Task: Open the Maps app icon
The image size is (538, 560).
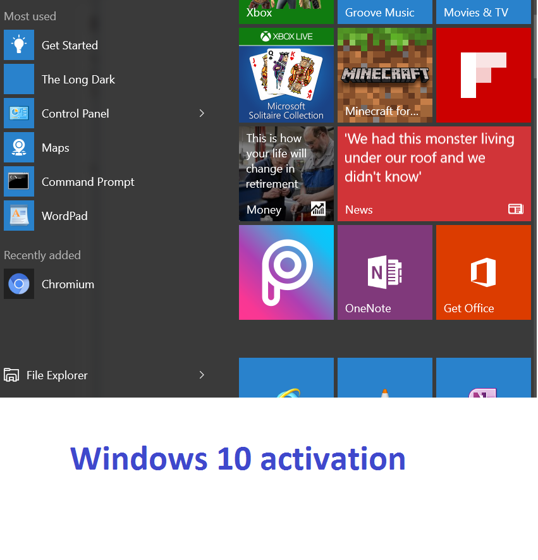Action: click(19, 147)
